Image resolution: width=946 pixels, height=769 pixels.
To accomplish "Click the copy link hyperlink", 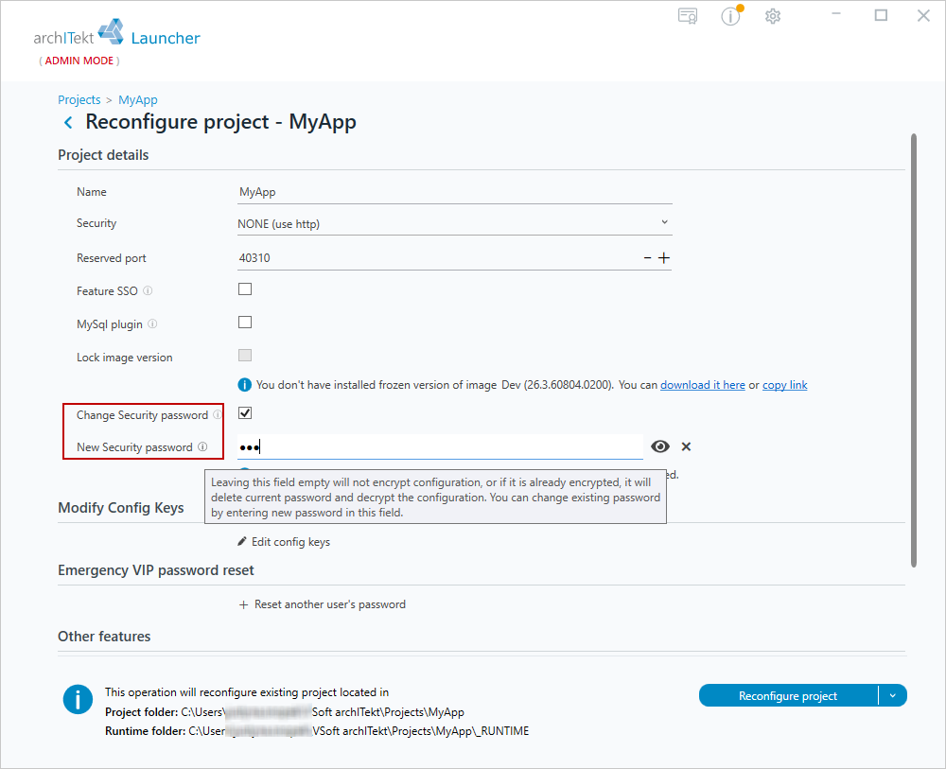I will tap(785, 385).
